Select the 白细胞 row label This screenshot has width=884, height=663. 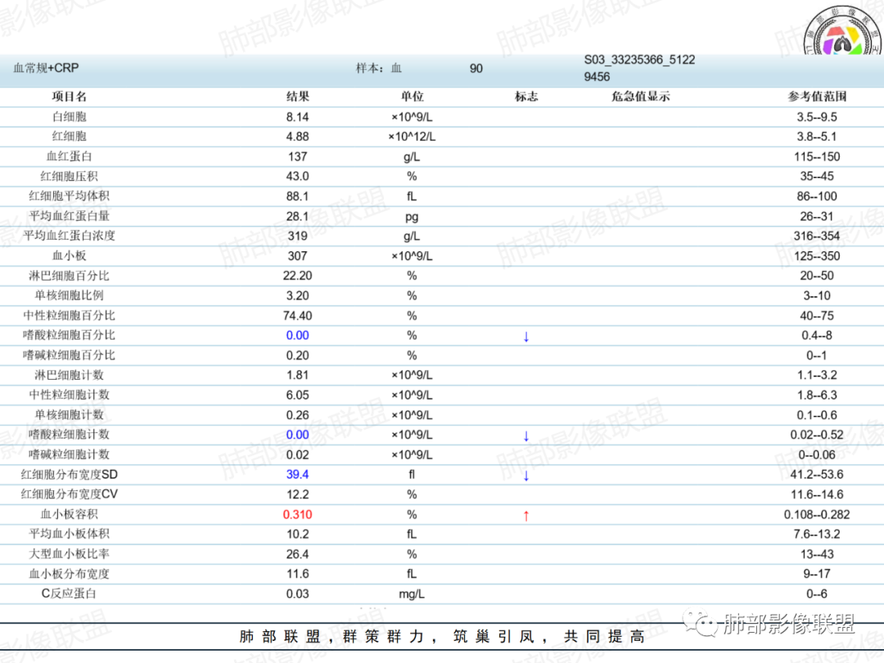70,117
